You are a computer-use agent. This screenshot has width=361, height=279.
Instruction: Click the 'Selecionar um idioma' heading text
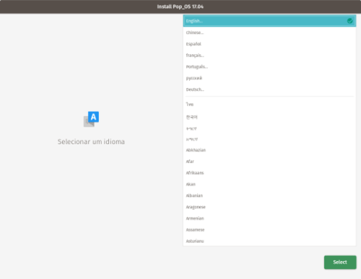(x=91, y=142)
